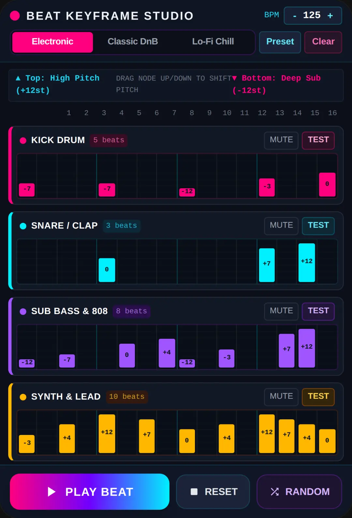Screen dimensions: 352x518
Task: Select Sub Bass step 6 node 0
Action: [127, 355]
